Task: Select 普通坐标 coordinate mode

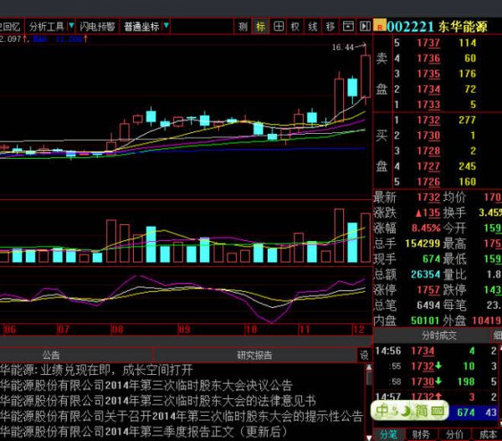Action: (141, 26)
